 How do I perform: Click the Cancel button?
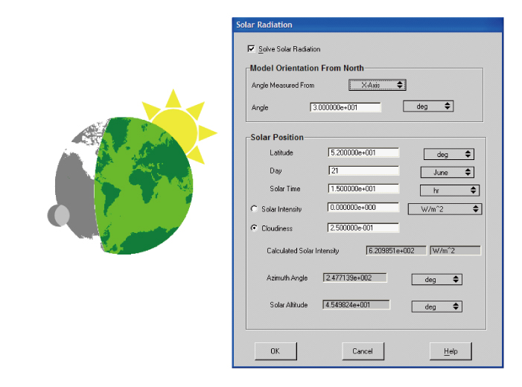tap(363, 351)
